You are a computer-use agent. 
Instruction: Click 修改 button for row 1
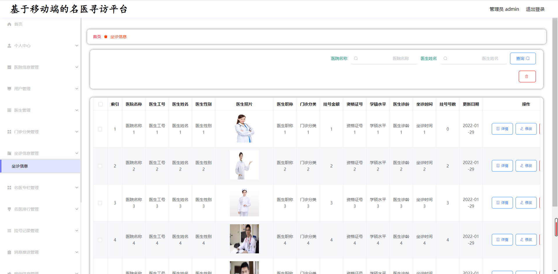pyautogui.click(x=526, y=129)
